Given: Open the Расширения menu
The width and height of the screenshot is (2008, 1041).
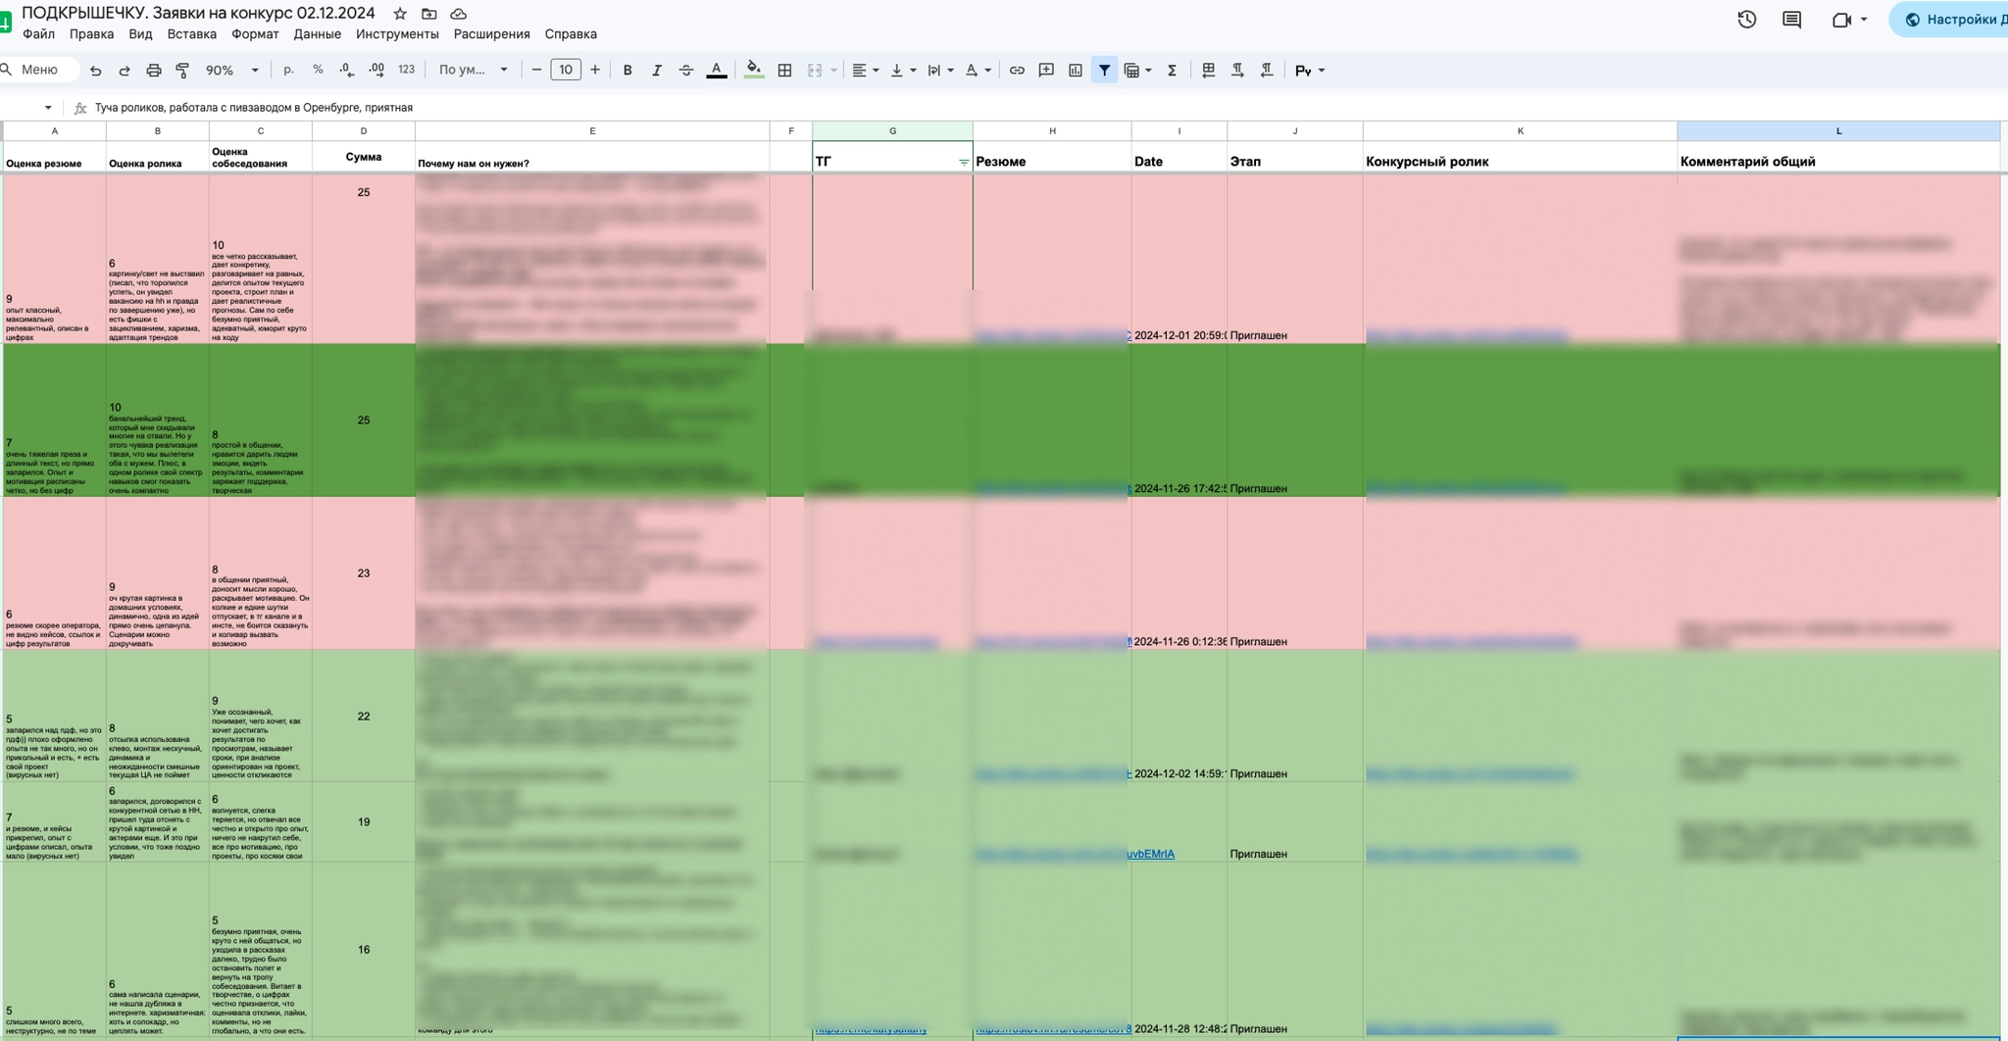Looking at the screenshot, I should point(491,34).
